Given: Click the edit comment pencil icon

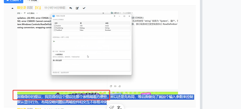Looking at the screenshot, I should (77, 8).
